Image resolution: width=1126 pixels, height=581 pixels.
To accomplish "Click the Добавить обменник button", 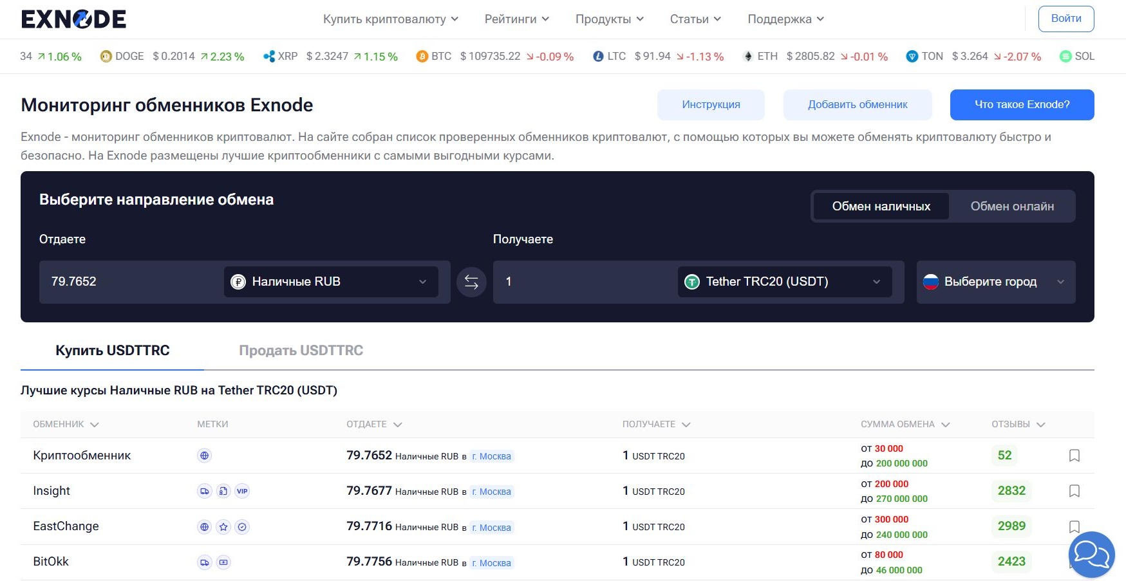I will pos(857,104).
